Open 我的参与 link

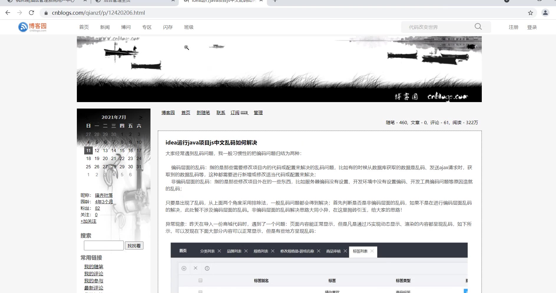(x=94, y=281)
